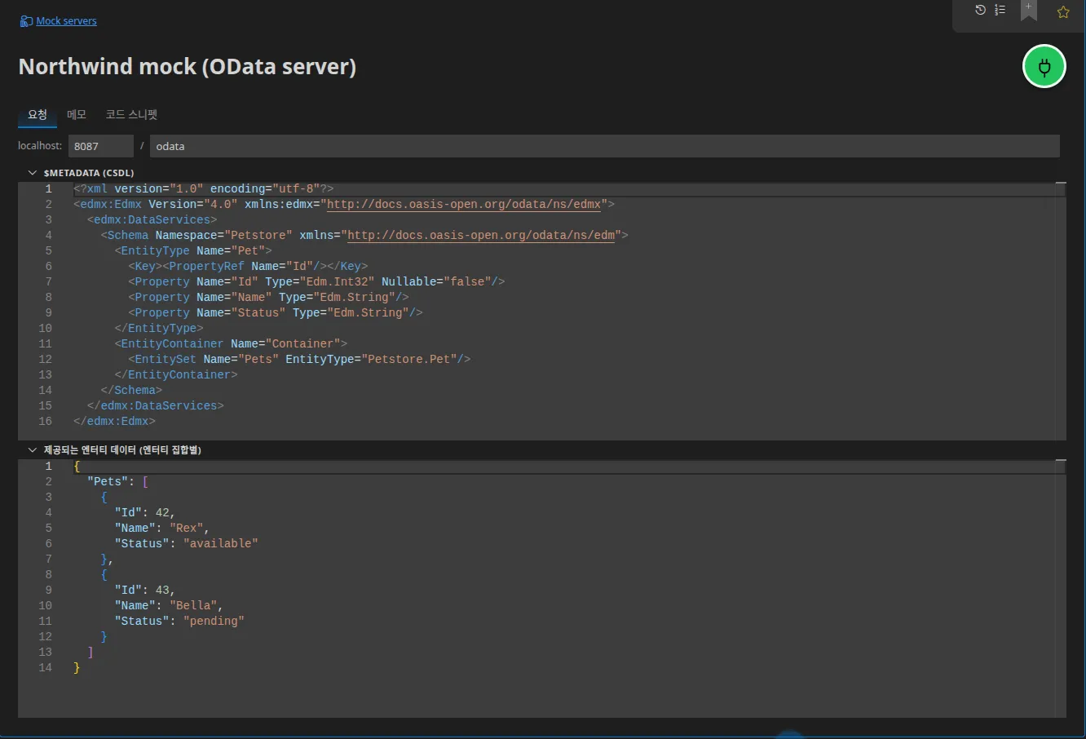The image size is (1086, 739).
Task: Mark as favorite with the star icon
Action: pyautogui.click(x=1063, y=11)
